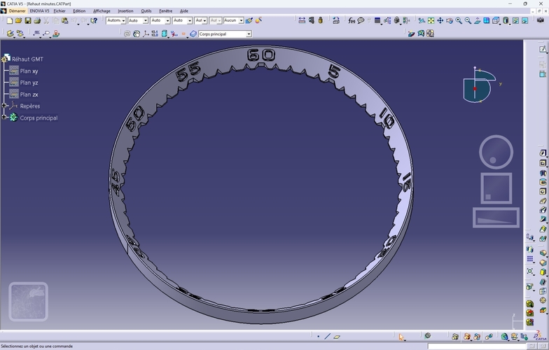Expand the Repères tree node
The width and height of the screenshot is (549, 350).
pyautogui.click(x=4, y=105)
